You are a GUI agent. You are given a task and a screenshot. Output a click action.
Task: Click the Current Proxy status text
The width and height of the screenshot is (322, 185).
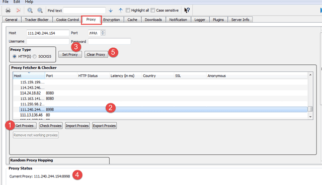[x=40, y=176]
